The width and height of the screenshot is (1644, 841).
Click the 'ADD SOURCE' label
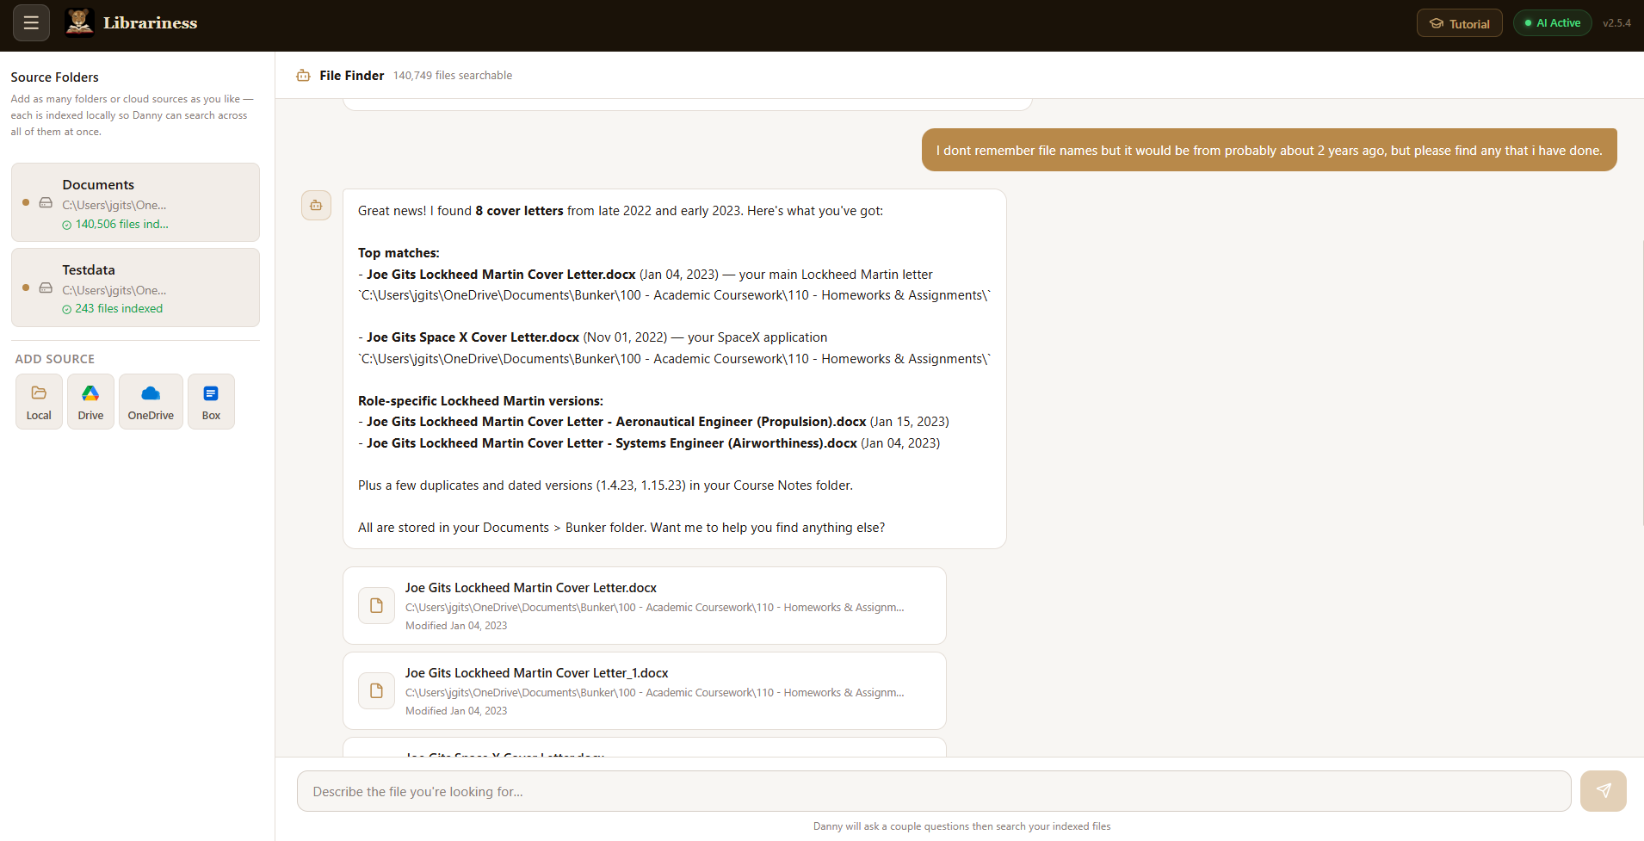[55, 359]
